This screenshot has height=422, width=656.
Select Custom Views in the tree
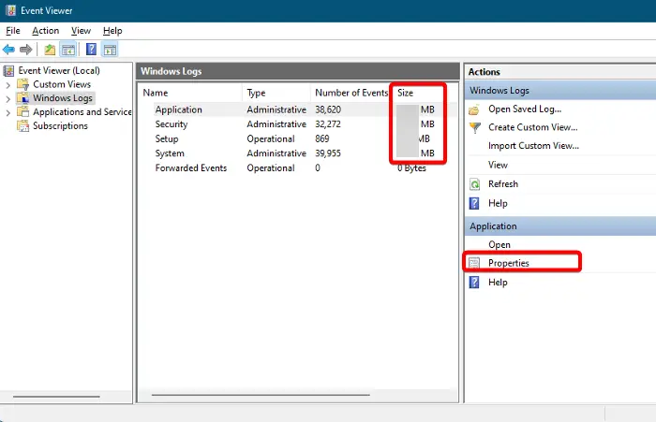(x=62, y=84)
